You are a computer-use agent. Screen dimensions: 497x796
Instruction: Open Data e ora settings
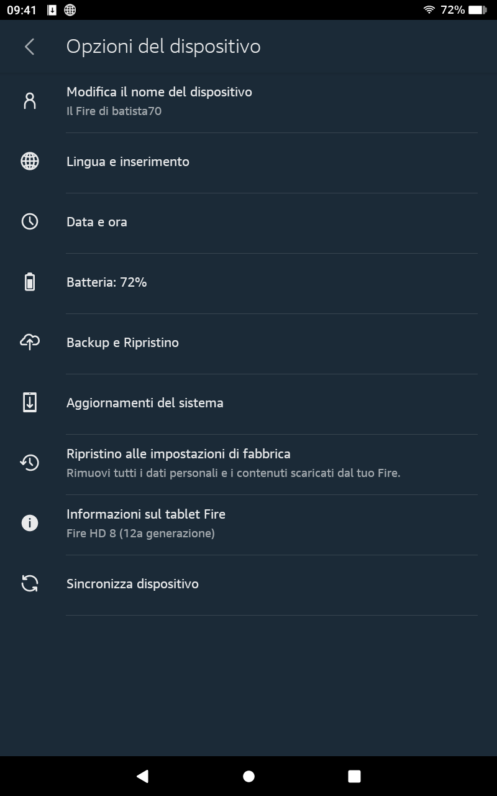(x=97, y=222)
